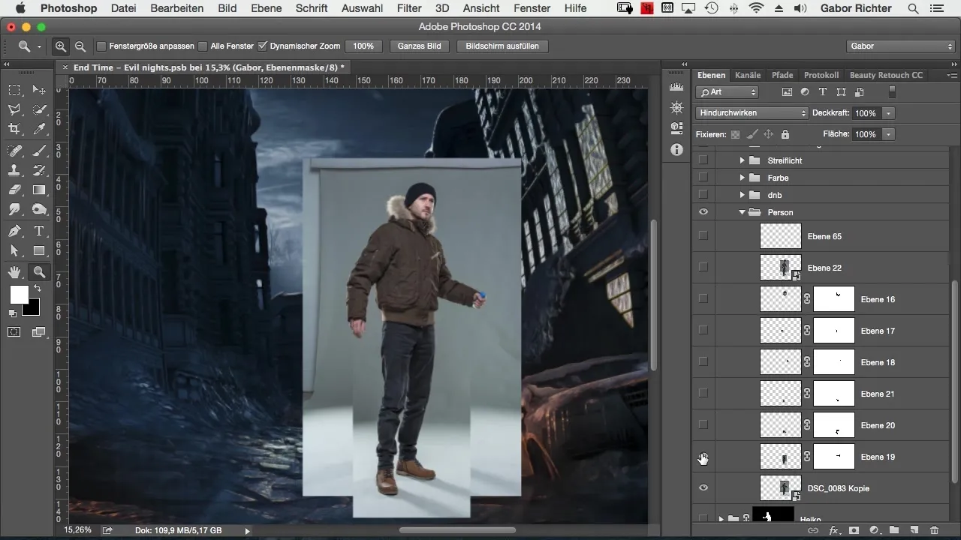This screenshot has width=961, height=540.
Task: Select the Path Selection tool
Action: (x=14, y=251)
